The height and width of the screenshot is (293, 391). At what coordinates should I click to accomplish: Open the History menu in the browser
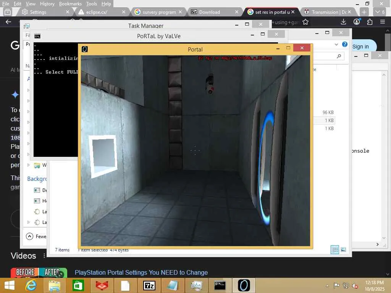tap(47, 4)
